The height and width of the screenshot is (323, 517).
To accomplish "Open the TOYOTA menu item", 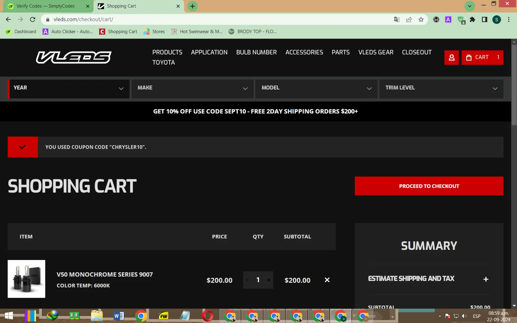I will pos(163,62).
